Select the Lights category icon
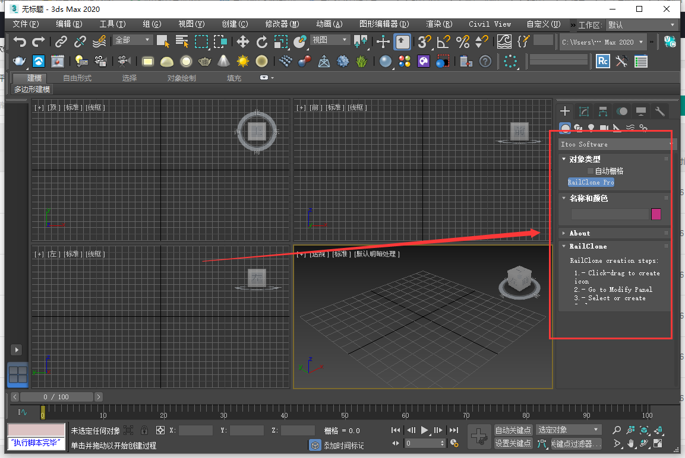The width and height of the screenshot is (685, 458). [591, 127]
